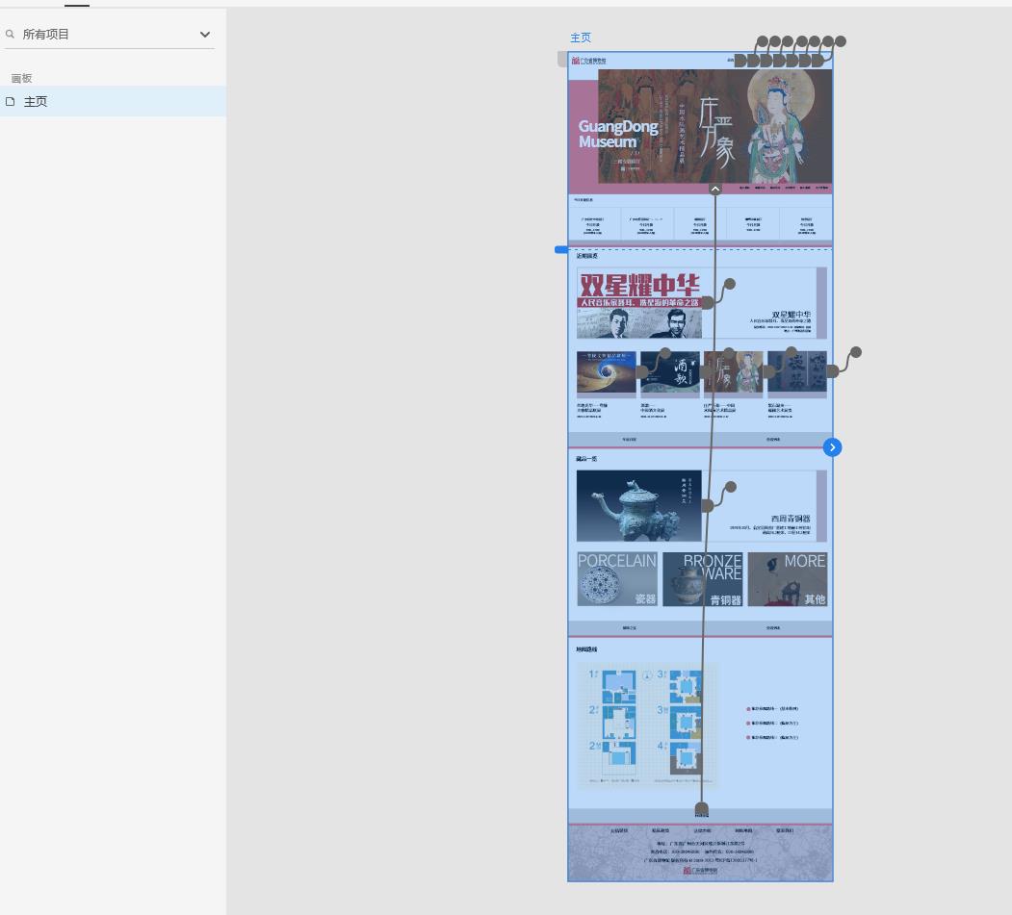Select the 双星耀中华 red banner image
Screen dimensions: 1012x915
click(x=639, y=303)
